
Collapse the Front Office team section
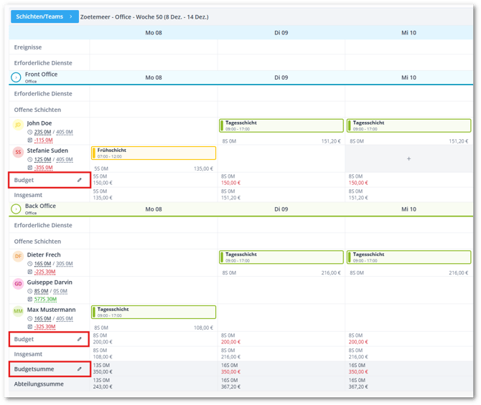tap(16, 77)
